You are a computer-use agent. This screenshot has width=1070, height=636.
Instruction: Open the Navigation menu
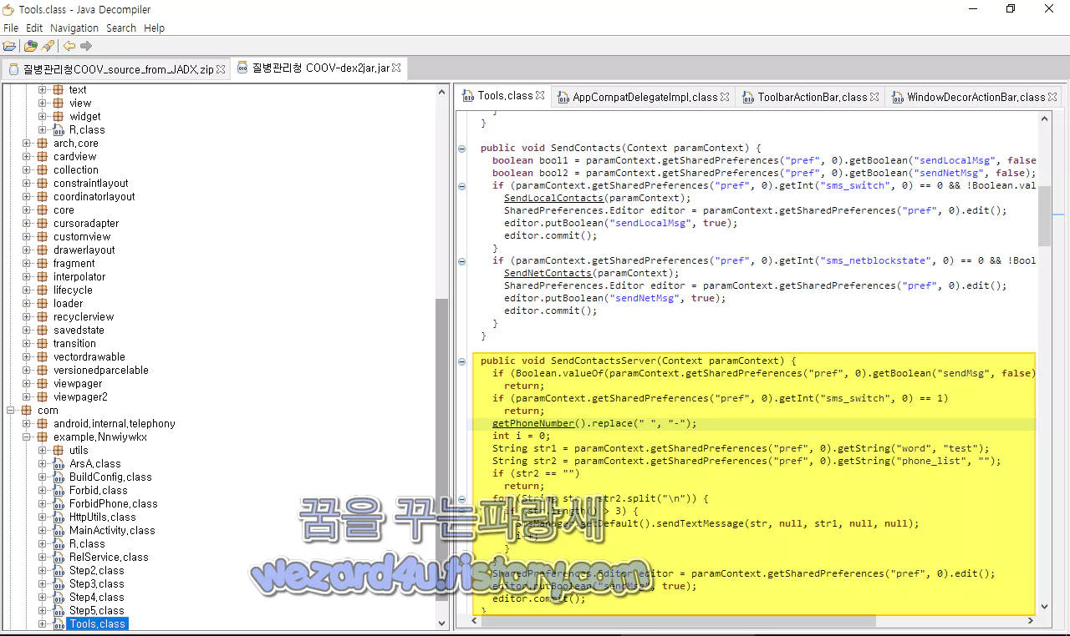pyautogui.click(x=74, y=28)
